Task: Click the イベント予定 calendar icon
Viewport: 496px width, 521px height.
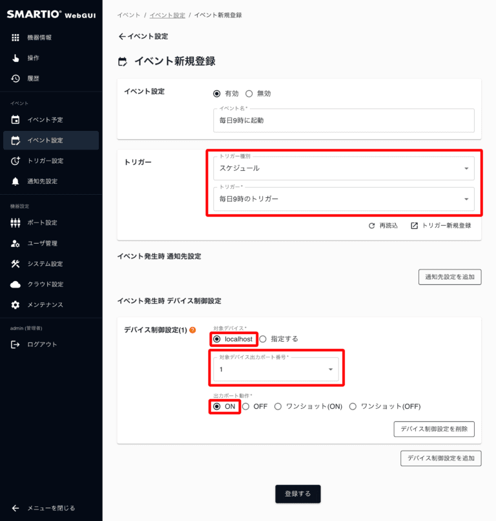Action: pyautogui.click(x=15, y=120)
